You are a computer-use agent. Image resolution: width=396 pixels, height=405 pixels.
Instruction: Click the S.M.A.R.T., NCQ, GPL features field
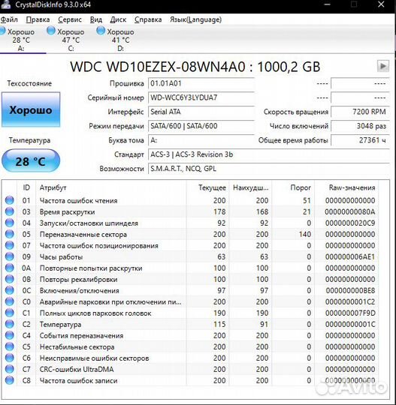click(269, 169)
